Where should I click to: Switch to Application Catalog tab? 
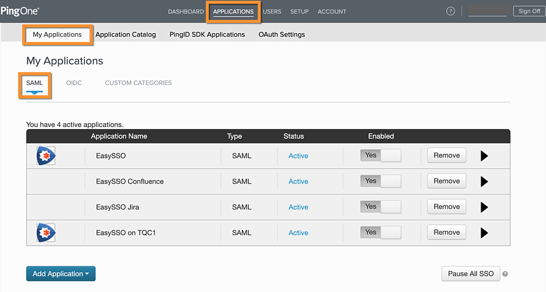126,34
